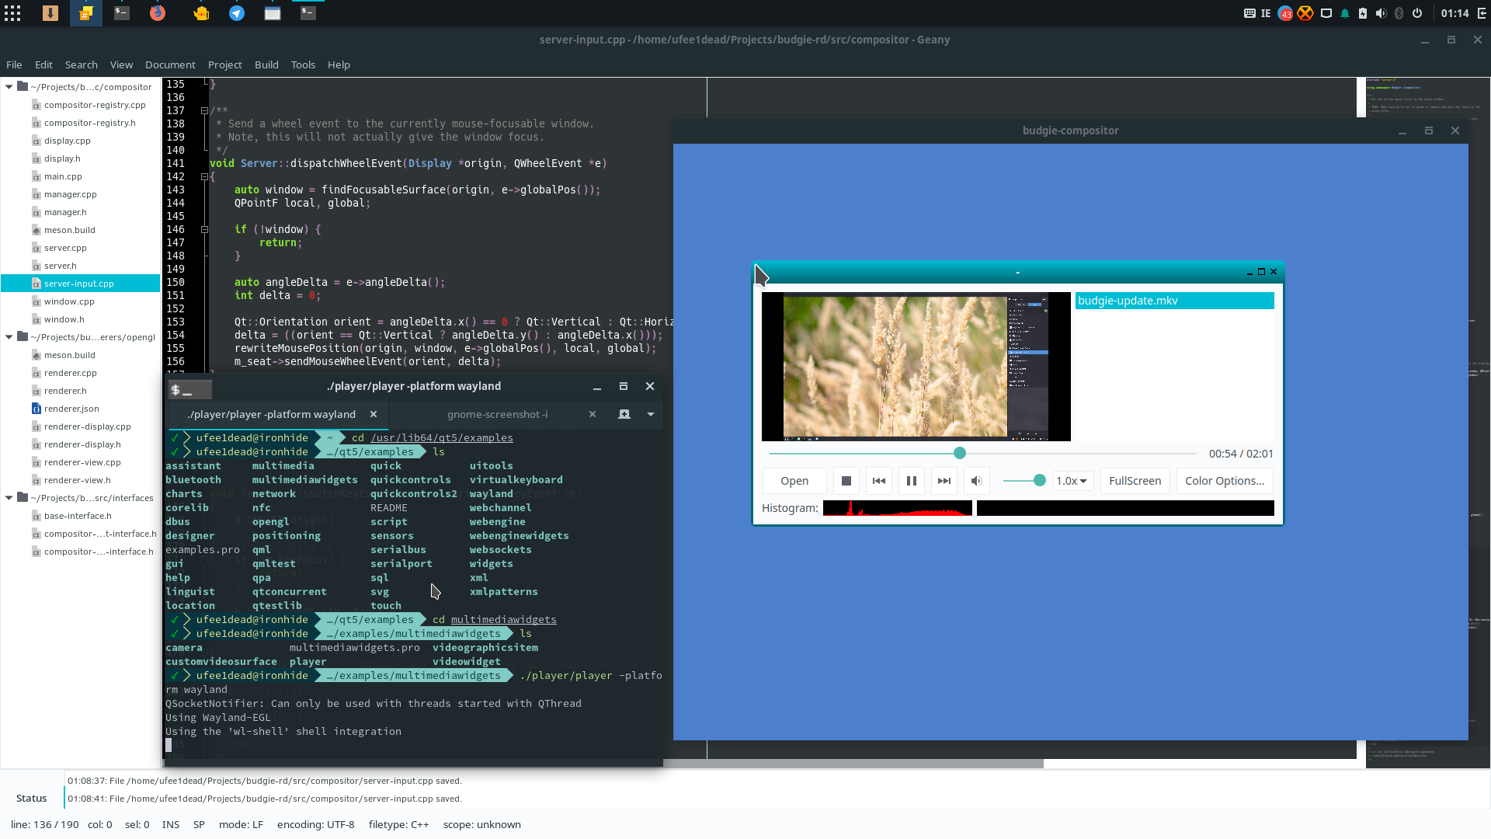Pause the playing video
This screenshot has width=1491, height=839.
coord(912,481)
